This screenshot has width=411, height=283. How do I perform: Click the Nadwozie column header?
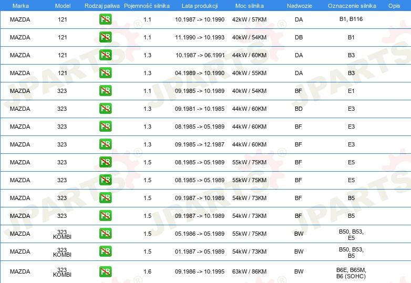tap(300, 6)
